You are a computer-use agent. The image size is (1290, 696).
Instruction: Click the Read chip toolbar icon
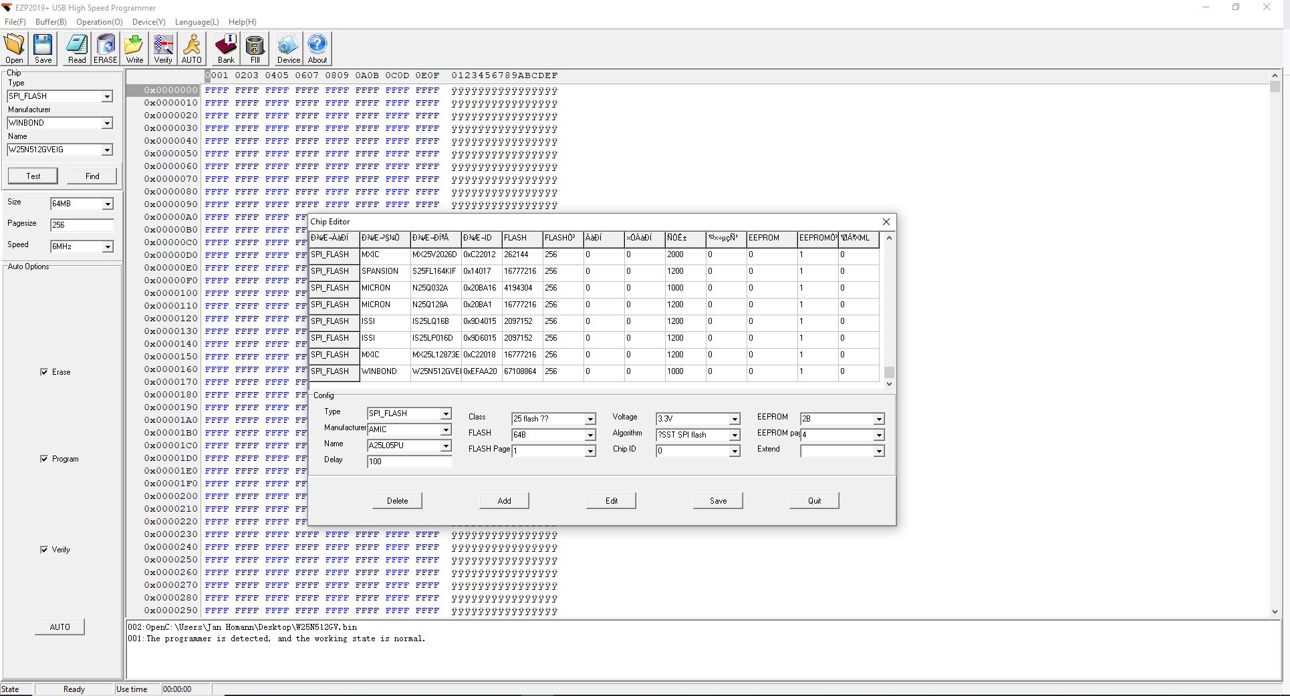(x=77, y=49)
